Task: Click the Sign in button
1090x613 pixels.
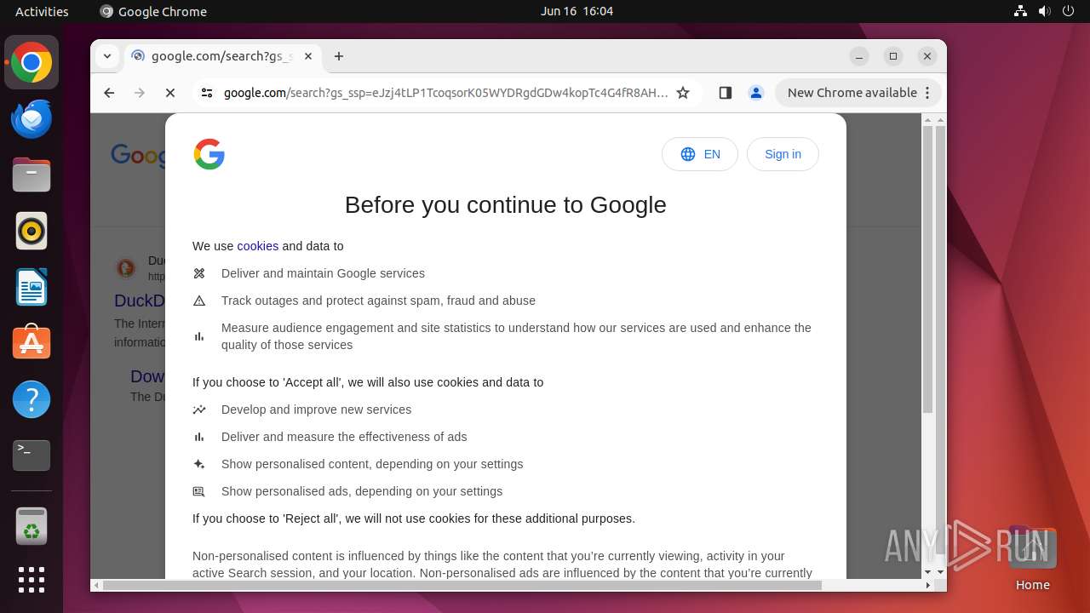Action: [783, 154]
